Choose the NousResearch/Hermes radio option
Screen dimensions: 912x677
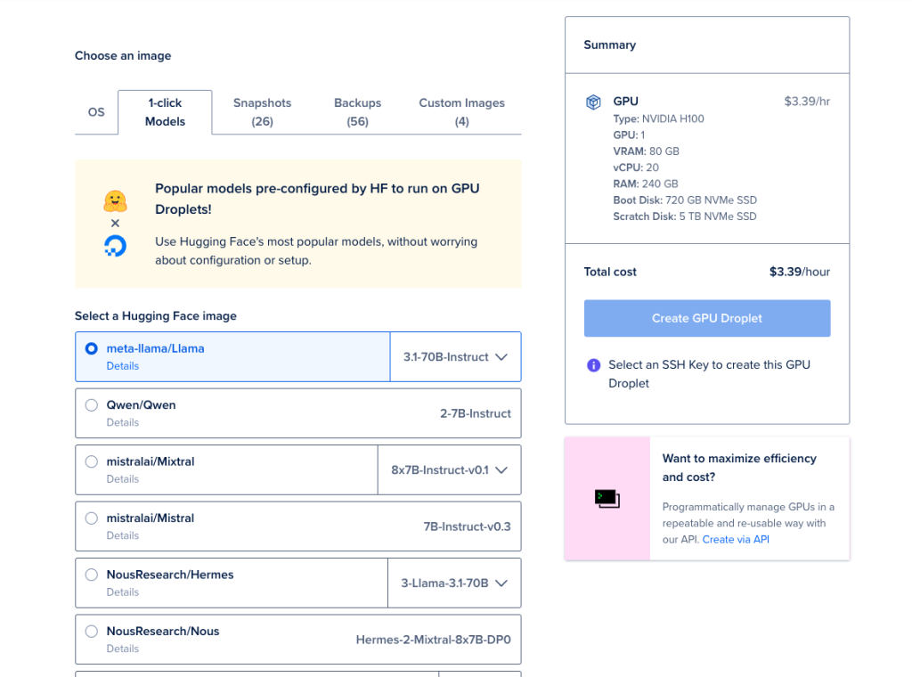[92, 575]
